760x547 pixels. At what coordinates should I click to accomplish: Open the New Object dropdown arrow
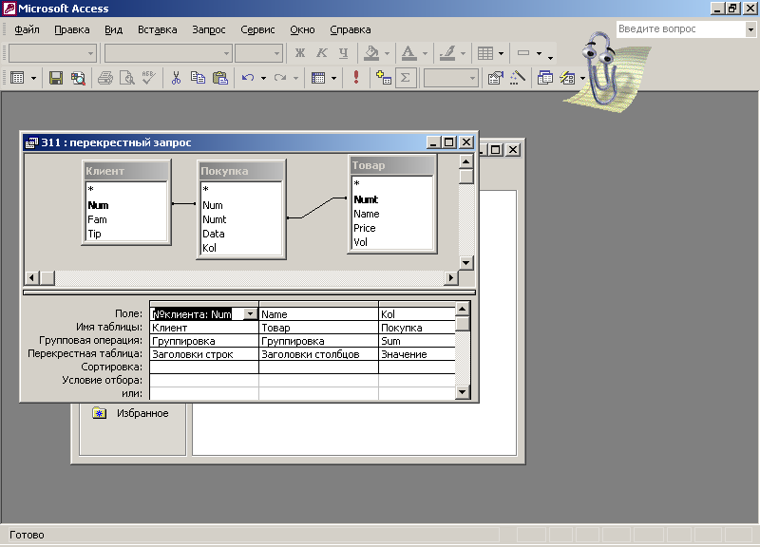point(582,78)
